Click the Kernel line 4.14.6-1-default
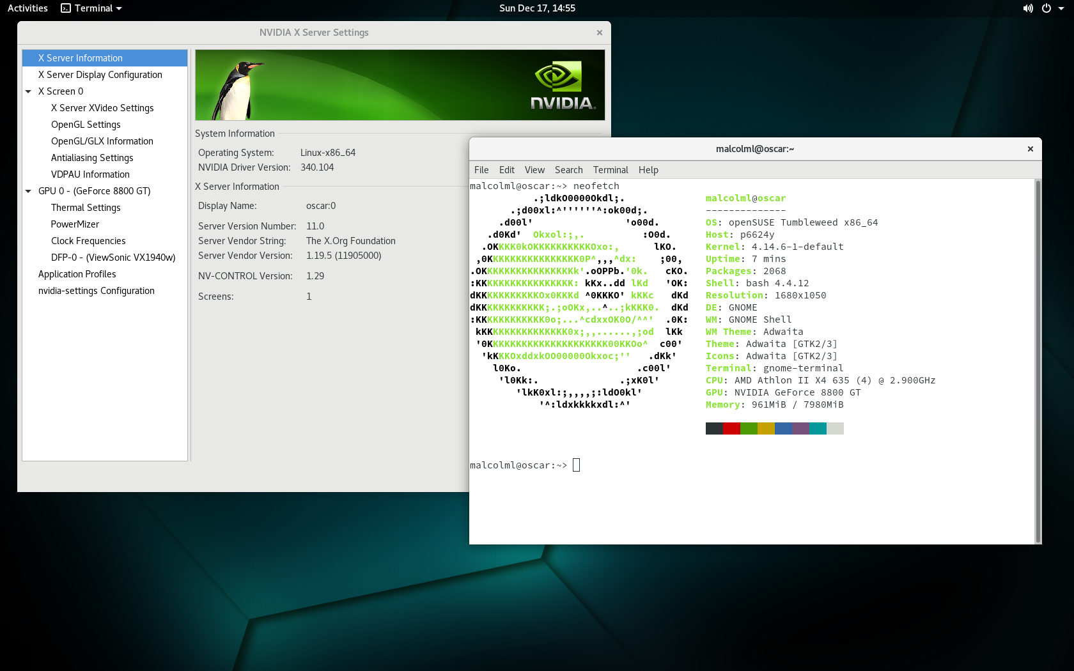The width and height of the screenshot is (1074, 671). click(x=774, y=247)
